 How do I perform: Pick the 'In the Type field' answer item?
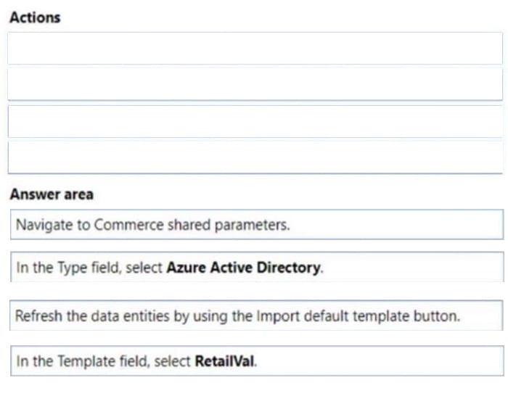pos(257,267)
